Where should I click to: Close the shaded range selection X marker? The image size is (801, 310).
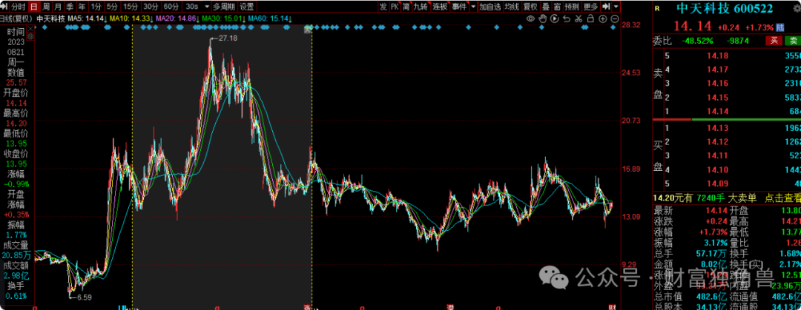[308, 30]
